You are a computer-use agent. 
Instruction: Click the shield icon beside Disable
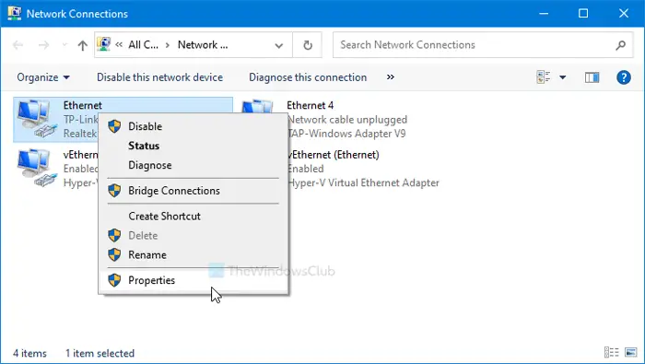pyautogui.click(x=114, y=126)
